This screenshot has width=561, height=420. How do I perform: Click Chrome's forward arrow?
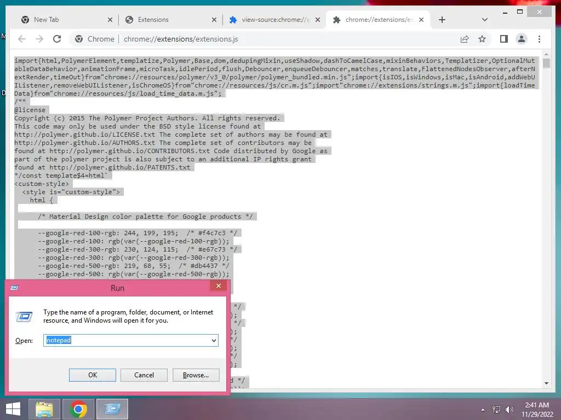click(39, 39)
